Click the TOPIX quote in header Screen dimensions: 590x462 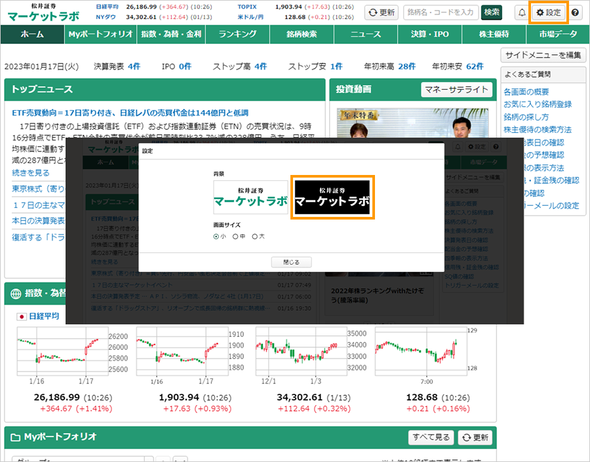point(296,7)
